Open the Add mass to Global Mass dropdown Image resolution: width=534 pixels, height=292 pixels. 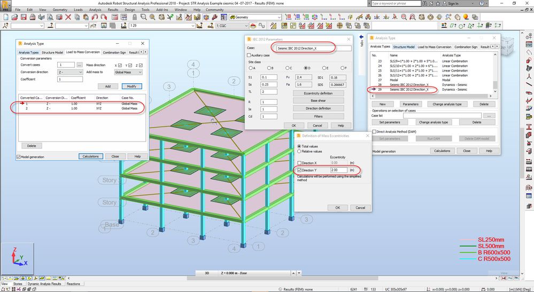pos(128,72)
